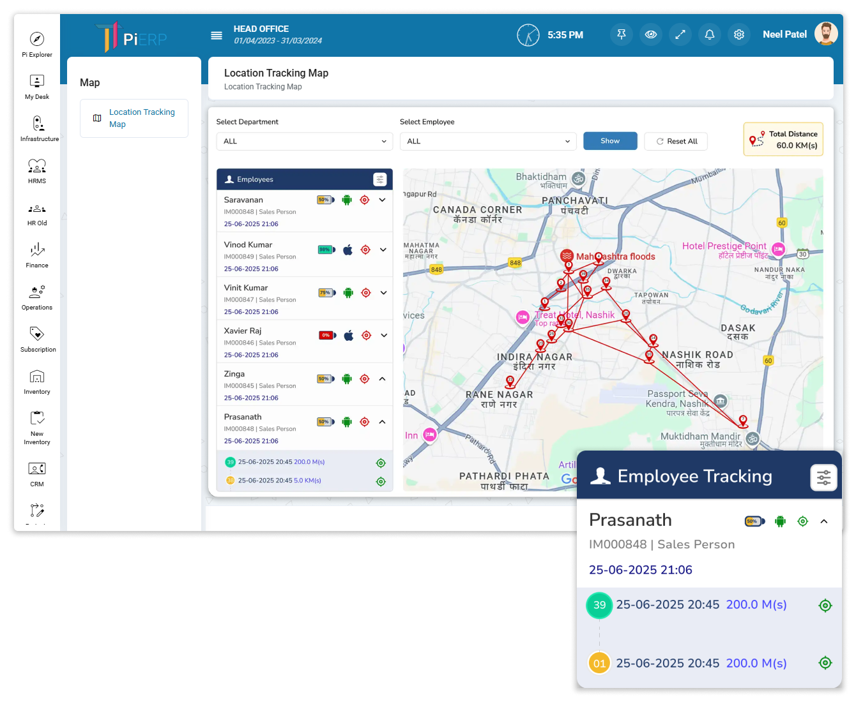Viewport: 856px width, 702px height.
Task: Click the Reset All button
Action: tap(676, 142)
